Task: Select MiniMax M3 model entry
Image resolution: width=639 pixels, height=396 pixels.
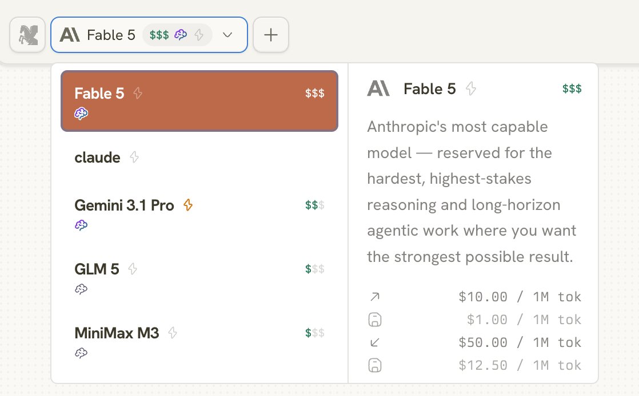Action: point(199,341)
